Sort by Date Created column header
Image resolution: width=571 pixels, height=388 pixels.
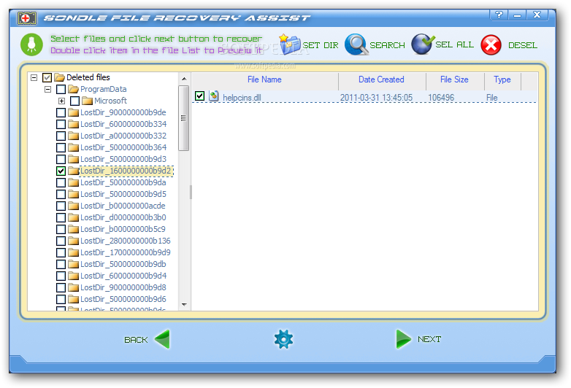click(x=382, y=79)
